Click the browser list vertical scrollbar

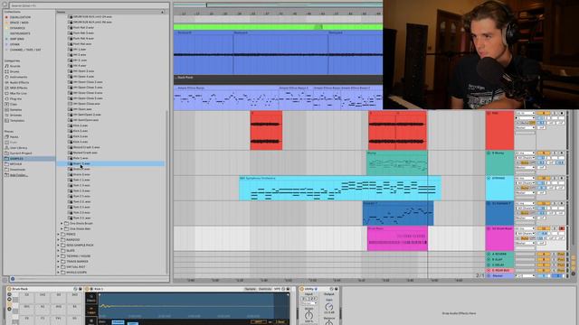(x=166, y=191)
